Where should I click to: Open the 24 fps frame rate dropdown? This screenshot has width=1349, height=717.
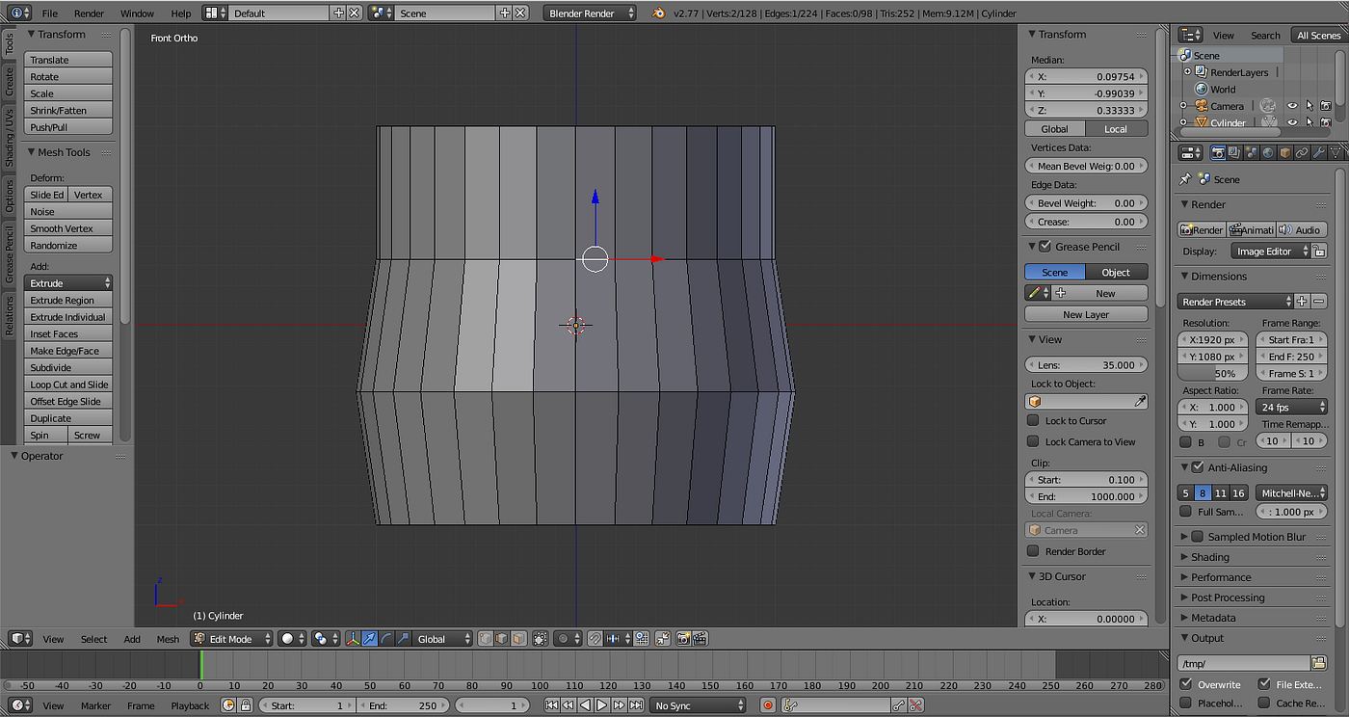(1291, 407)
